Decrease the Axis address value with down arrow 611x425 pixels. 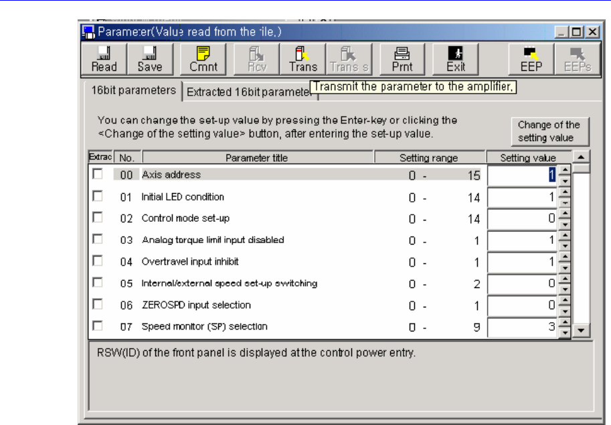click(x=564, y=180)
